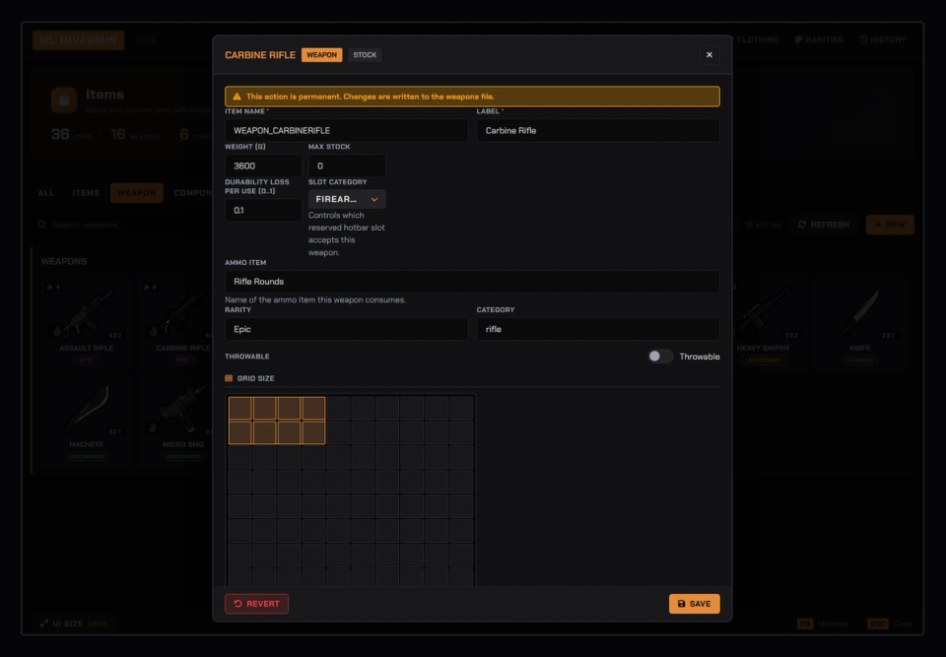Click the ML INVADMIN logo
This screenshot has height=657, width=946.
[79, 40]
